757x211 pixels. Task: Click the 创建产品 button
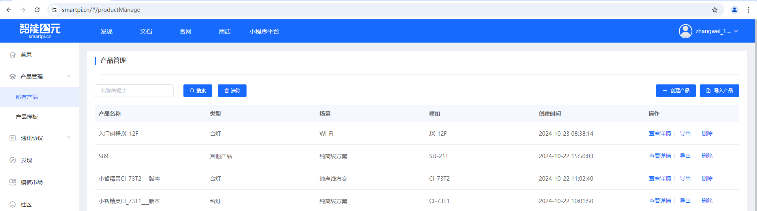point(676,91)
